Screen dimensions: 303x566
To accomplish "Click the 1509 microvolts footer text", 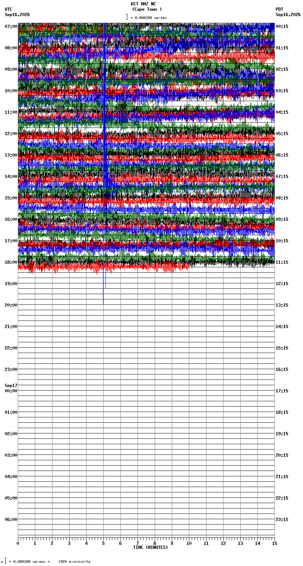I will click(x=74, y=561).
